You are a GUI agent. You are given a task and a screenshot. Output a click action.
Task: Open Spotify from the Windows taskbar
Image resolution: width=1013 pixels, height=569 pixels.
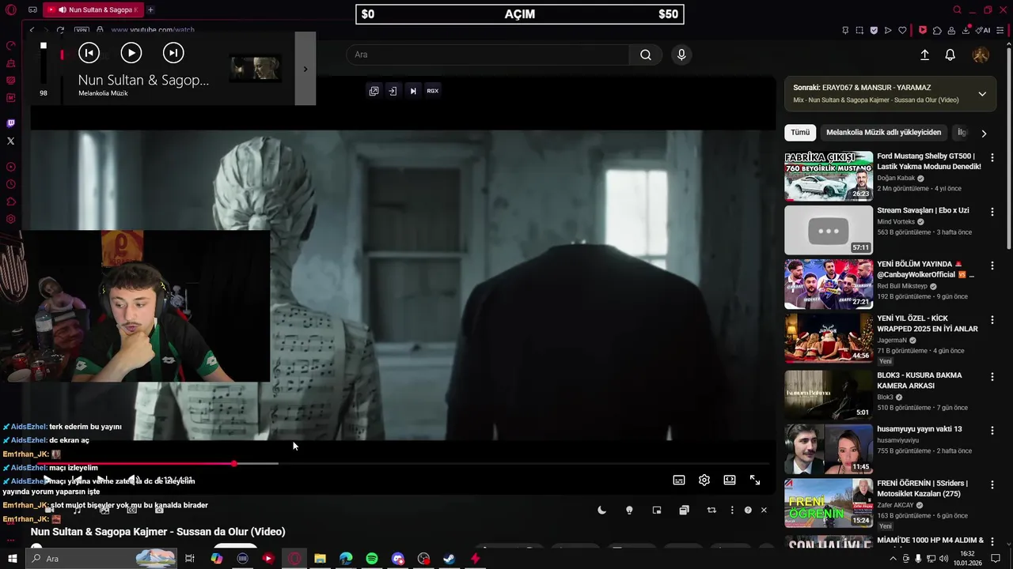(372, 559)
